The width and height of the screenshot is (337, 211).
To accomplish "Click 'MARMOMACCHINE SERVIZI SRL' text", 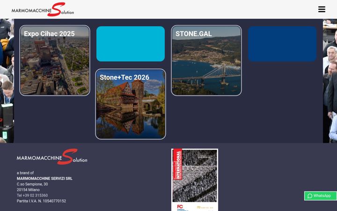I will (x=44, y=179).
